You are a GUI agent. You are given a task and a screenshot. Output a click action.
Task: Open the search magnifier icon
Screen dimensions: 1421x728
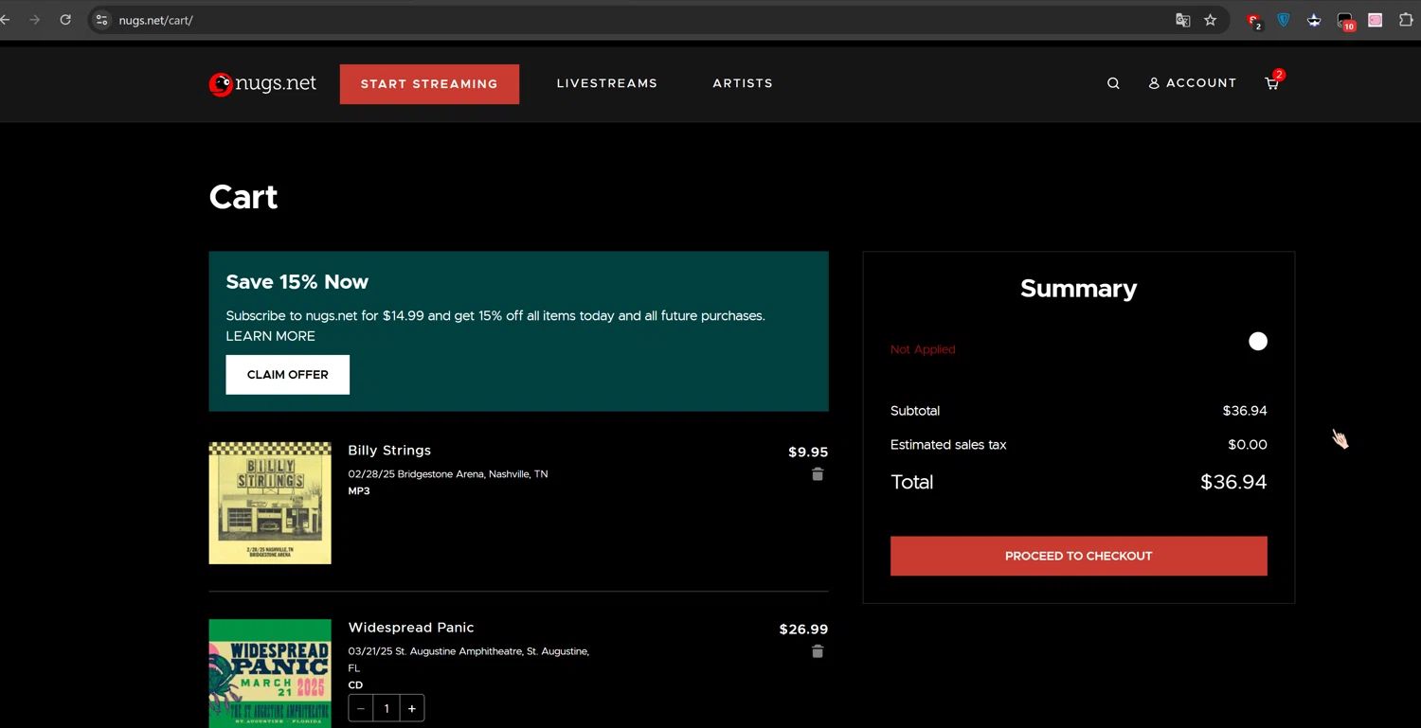point(1113,83)
